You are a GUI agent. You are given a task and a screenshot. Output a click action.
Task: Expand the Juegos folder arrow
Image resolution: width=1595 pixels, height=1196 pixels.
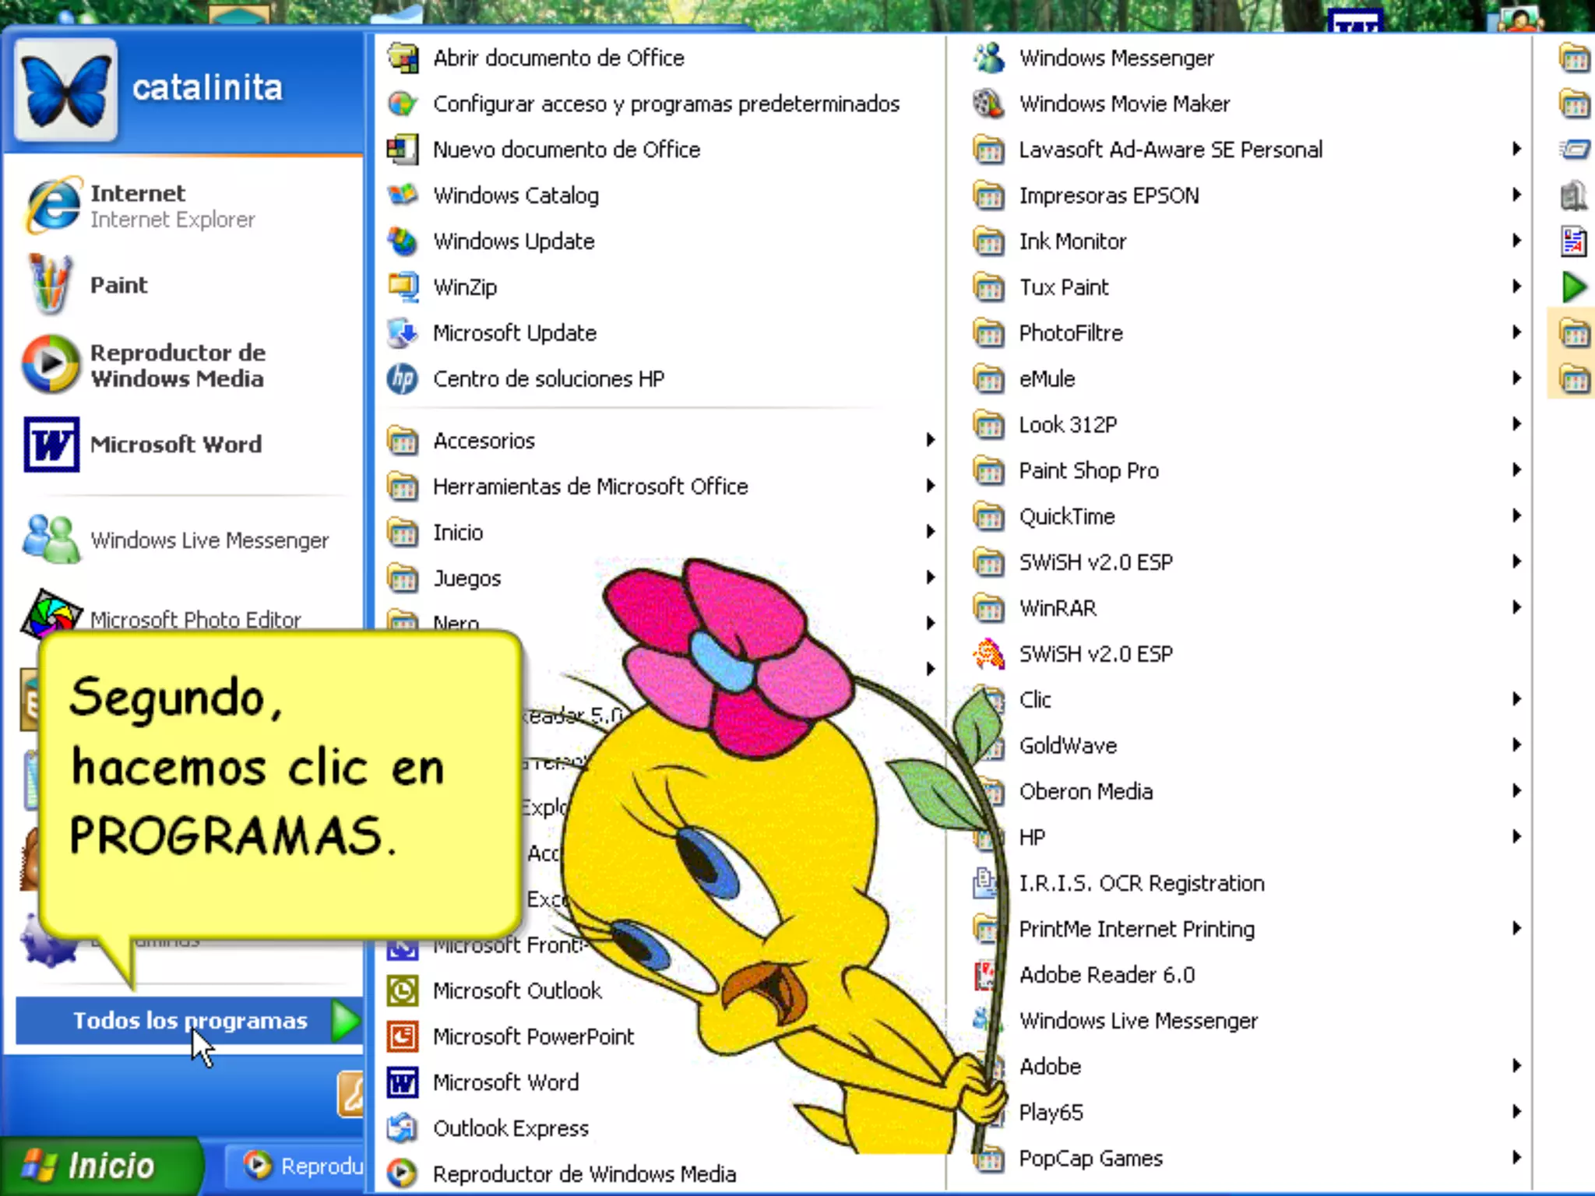(930, 578)
